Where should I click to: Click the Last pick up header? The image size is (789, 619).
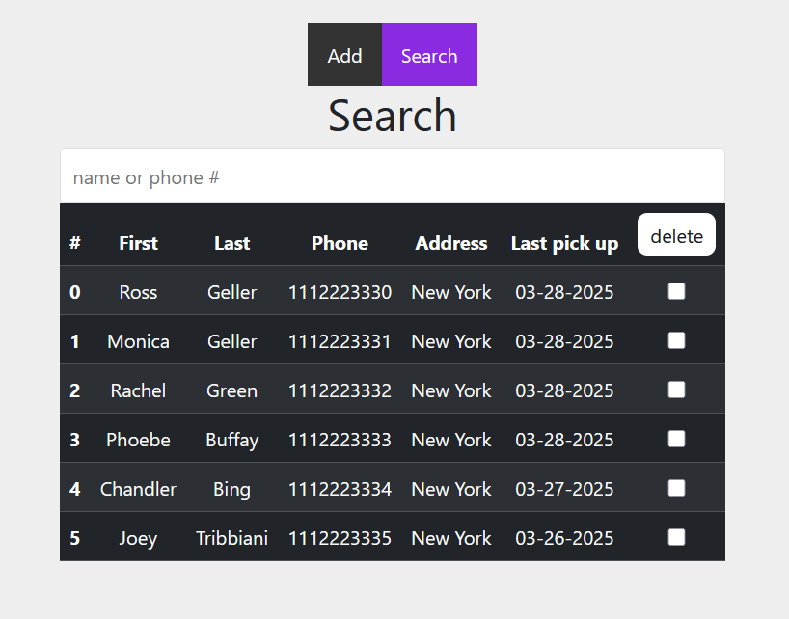point(564,243)
